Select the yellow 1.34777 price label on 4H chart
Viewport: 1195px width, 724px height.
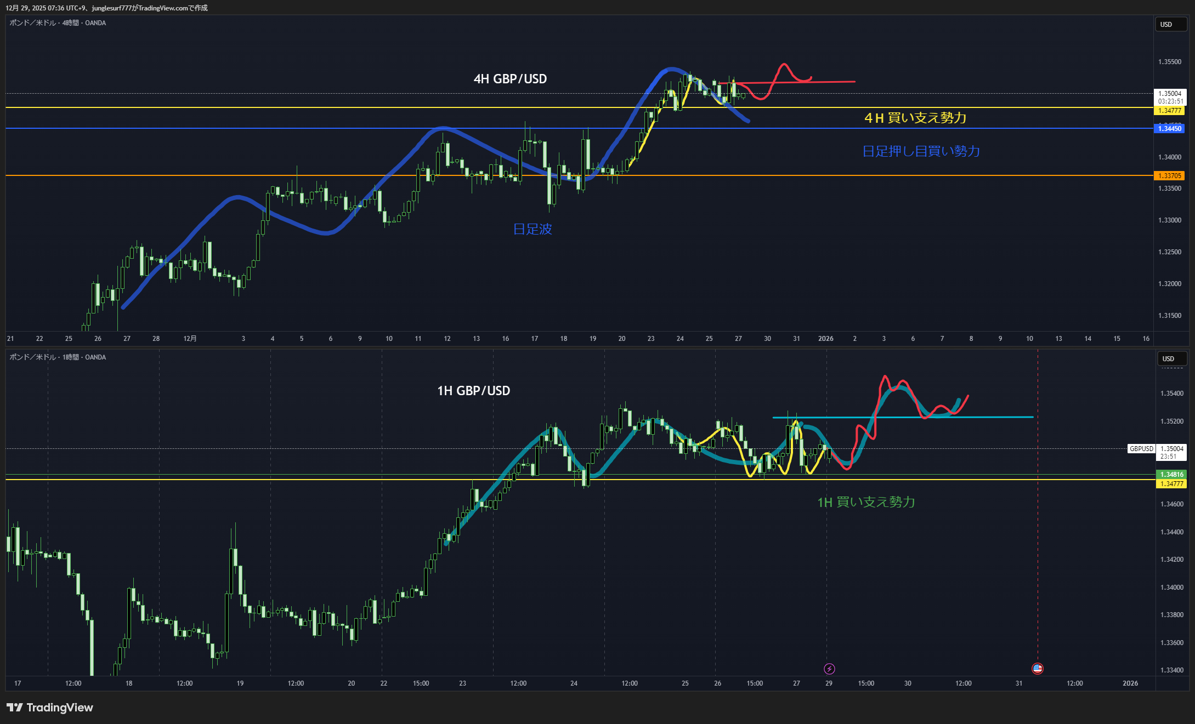[1170, 111]
